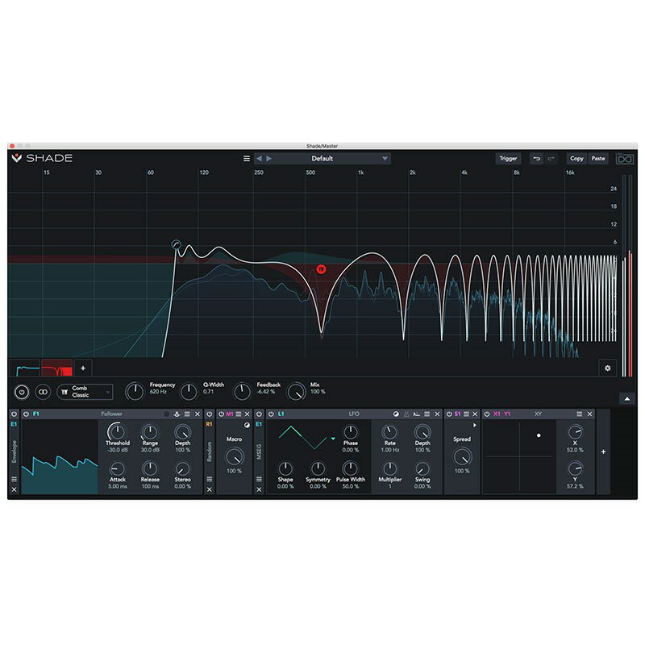Click the red comb filter node on graph
Viewport: 645px width, 645px height.
pos(321,268)
